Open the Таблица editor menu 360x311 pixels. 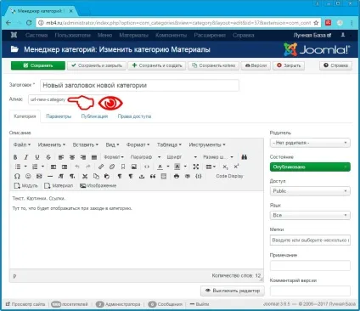point(169,144)
